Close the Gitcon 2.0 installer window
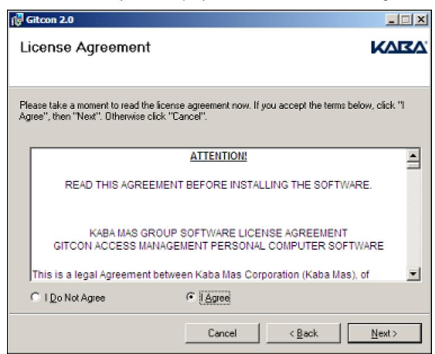 click(x=421, y=20)
